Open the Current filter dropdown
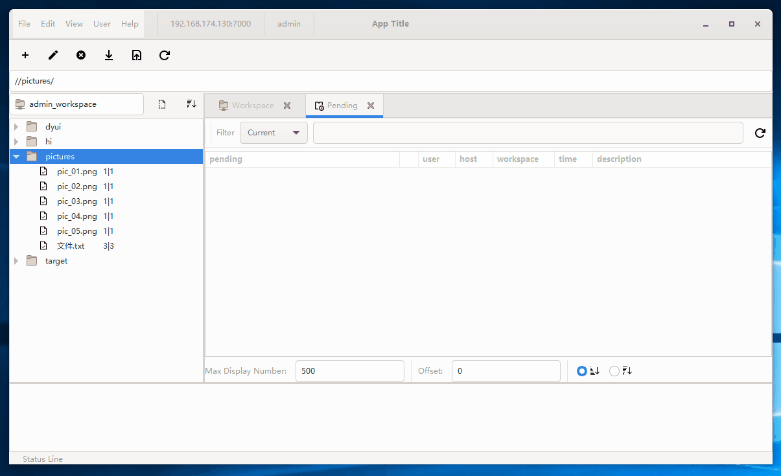The height and width of the screenshot is (476, 781). tap(274, 133)
